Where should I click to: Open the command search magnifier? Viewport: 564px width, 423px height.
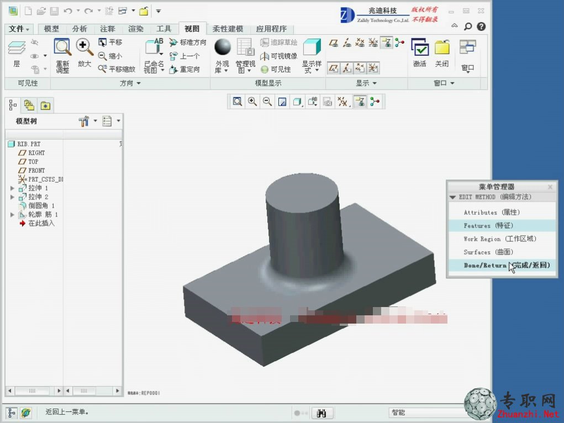pyautogui.click(x=468, y=27)
